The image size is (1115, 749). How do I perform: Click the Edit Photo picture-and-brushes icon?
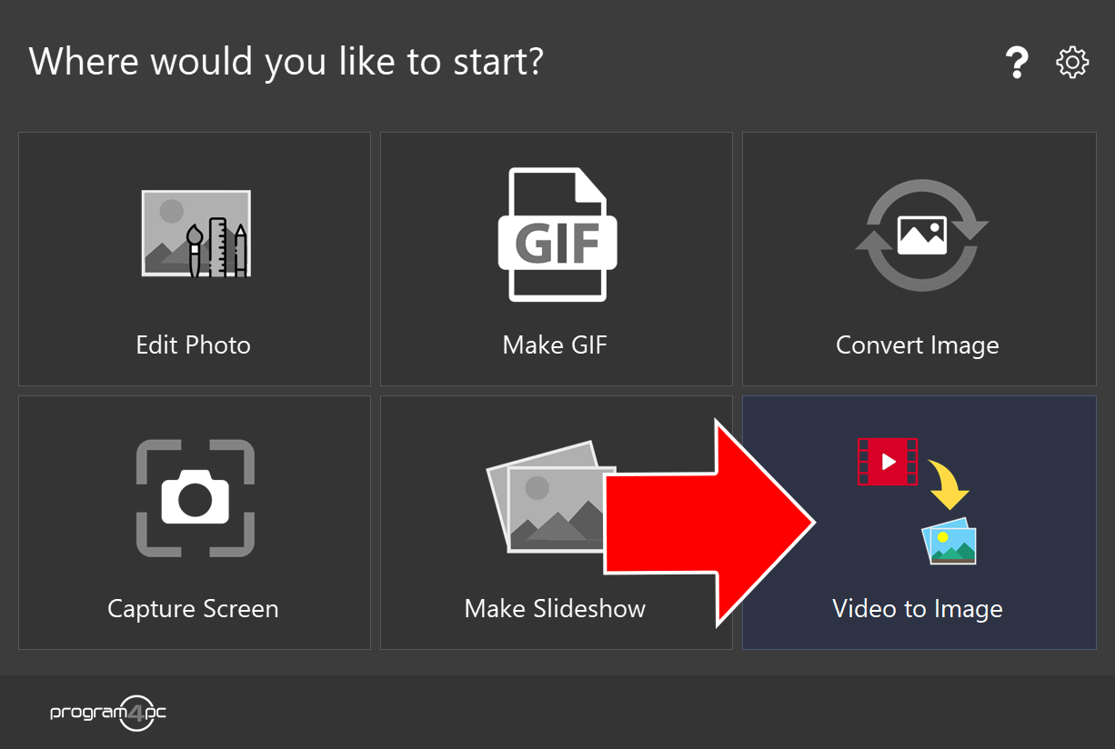pyautogui.click(x=196, y=234)
